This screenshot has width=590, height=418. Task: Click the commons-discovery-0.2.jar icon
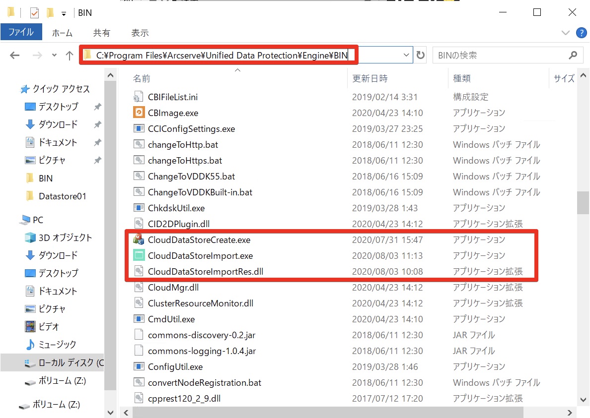coord(139,335)
